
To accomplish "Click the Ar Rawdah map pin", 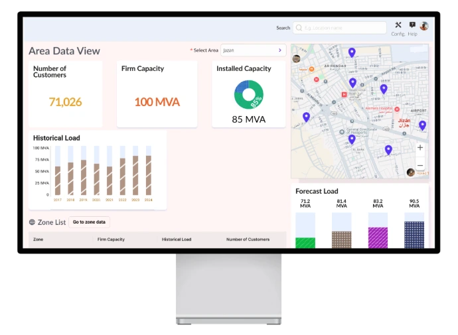I will pos(352,52).
